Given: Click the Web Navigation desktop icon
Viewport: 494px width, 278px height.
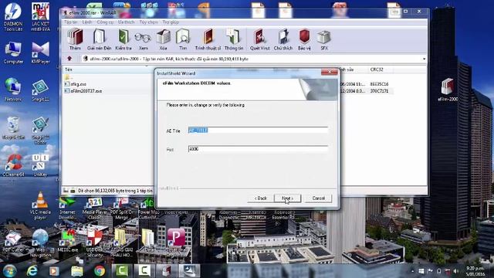Looking at the screenshot, I should (x=40, y=242).
